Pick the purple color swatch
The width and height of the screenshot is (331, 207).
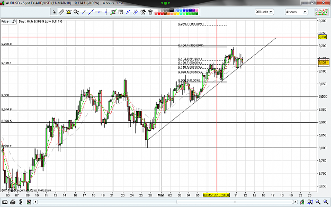click(194, 10)
